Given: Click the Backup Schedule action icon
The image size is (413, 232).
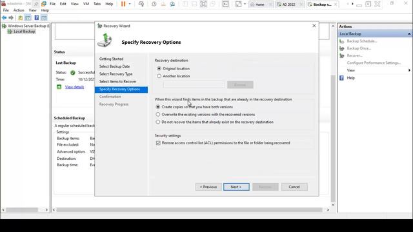Looking at the screenshot, I should pos(342,41).
